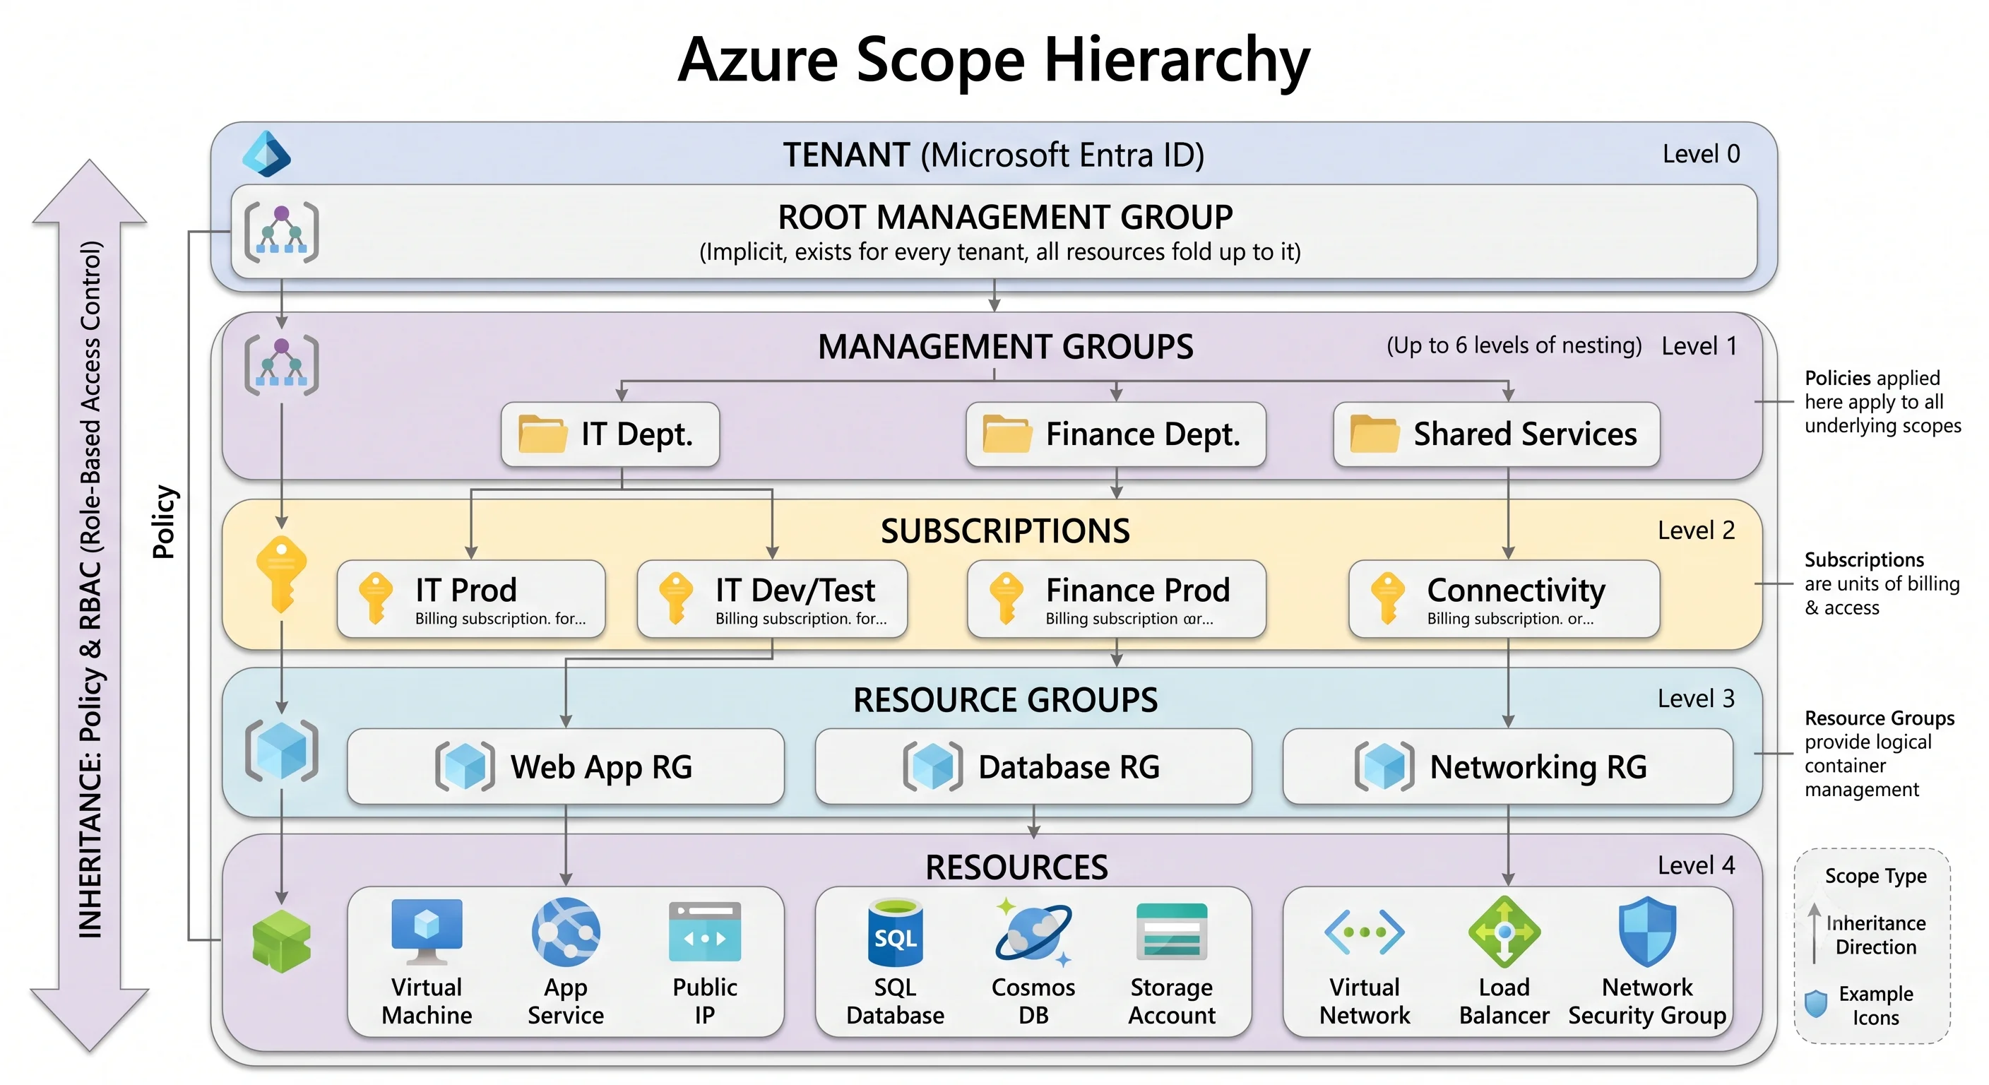Click the Scope Type legend title
Screen dimensions: 1989x1085
pos(1875,876)
